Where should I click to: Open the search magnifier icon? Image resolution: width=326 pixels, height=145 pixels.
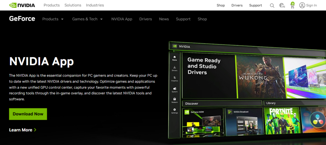pyautogui.click(x=272, y=5)
